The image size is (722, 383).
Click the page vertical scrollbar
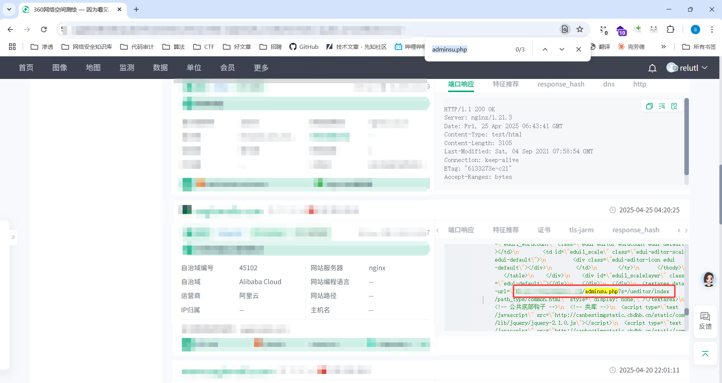pyautogui.click(x=720, y=194)
